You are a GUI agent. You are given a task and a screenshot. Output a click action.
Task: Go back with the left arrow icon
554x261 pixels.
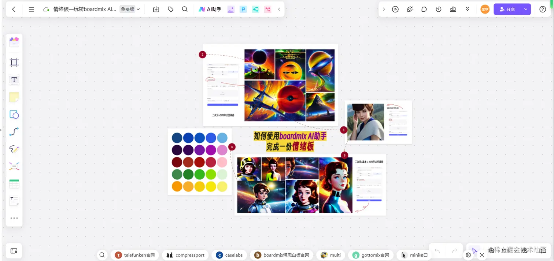click(14, 10)
